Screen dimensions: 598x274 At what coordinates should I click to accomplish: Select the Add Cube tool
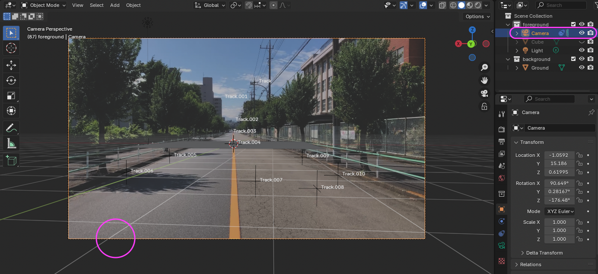pyautogui.click(x=11, y=160)
